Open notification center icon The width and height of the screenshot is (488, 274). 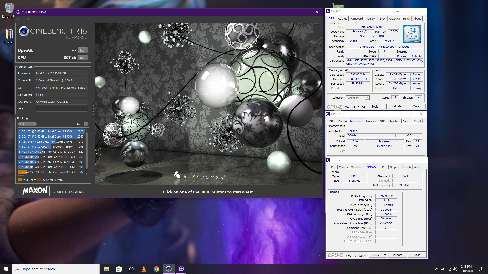[480, 269]
